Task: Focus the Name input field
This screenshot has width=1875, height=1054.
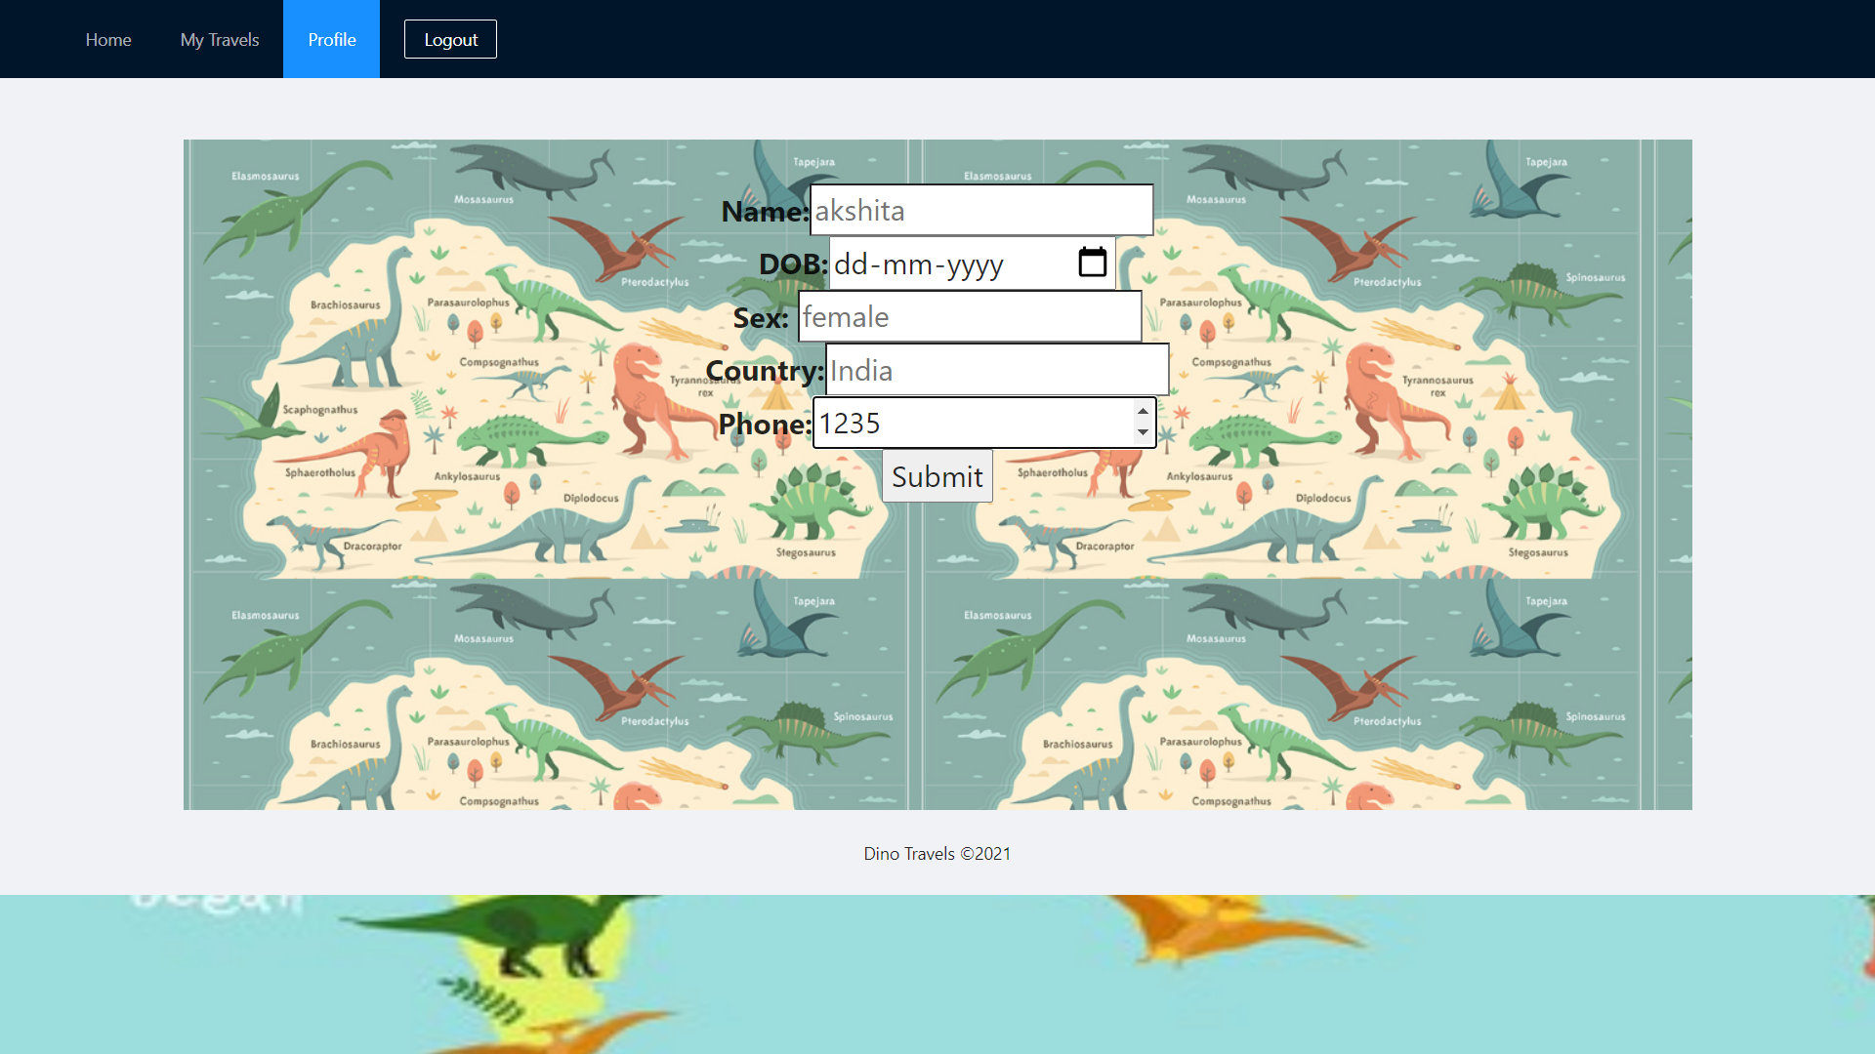Action: click(x=980, y=211)
